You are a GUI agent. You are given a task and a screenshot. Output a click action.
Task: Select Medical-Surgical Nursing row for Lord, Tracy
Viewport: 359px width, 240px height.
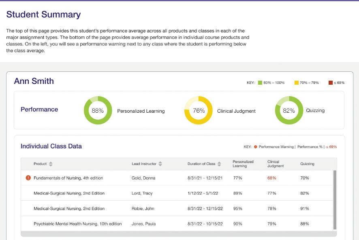pos(69,193)
